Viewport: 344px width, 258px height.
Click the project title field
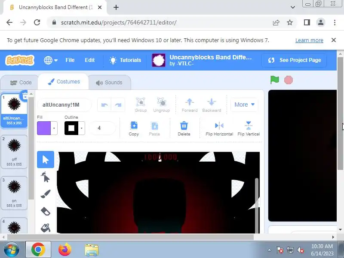(x=211, y=57)
